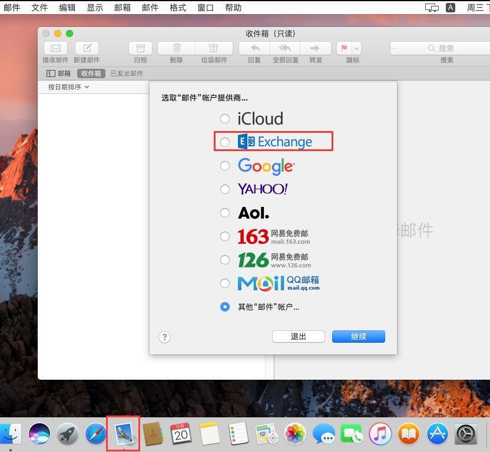This screenshot has height=452, width=490.
Task: Select the 其他"邮件"帐户 radio button
Action: point(225,307)
